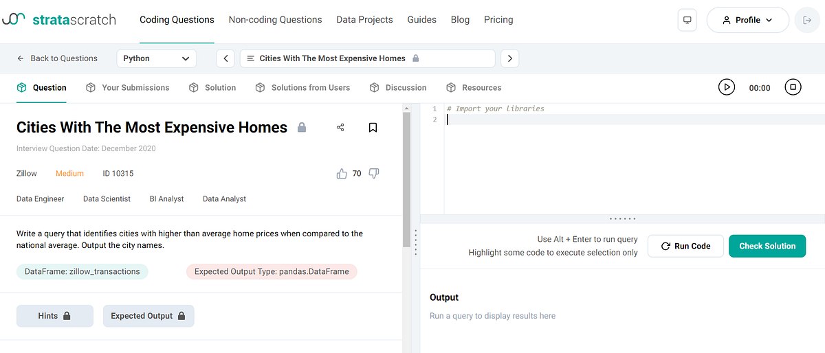Stop the timer button
Viewport: 825px width, 353px height.
(x=793, y=87)
